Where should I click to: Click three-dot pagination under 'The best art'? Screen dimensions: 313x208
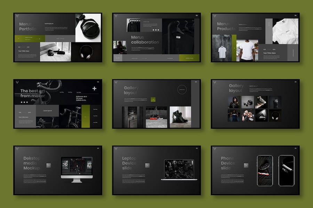[24, 102]
